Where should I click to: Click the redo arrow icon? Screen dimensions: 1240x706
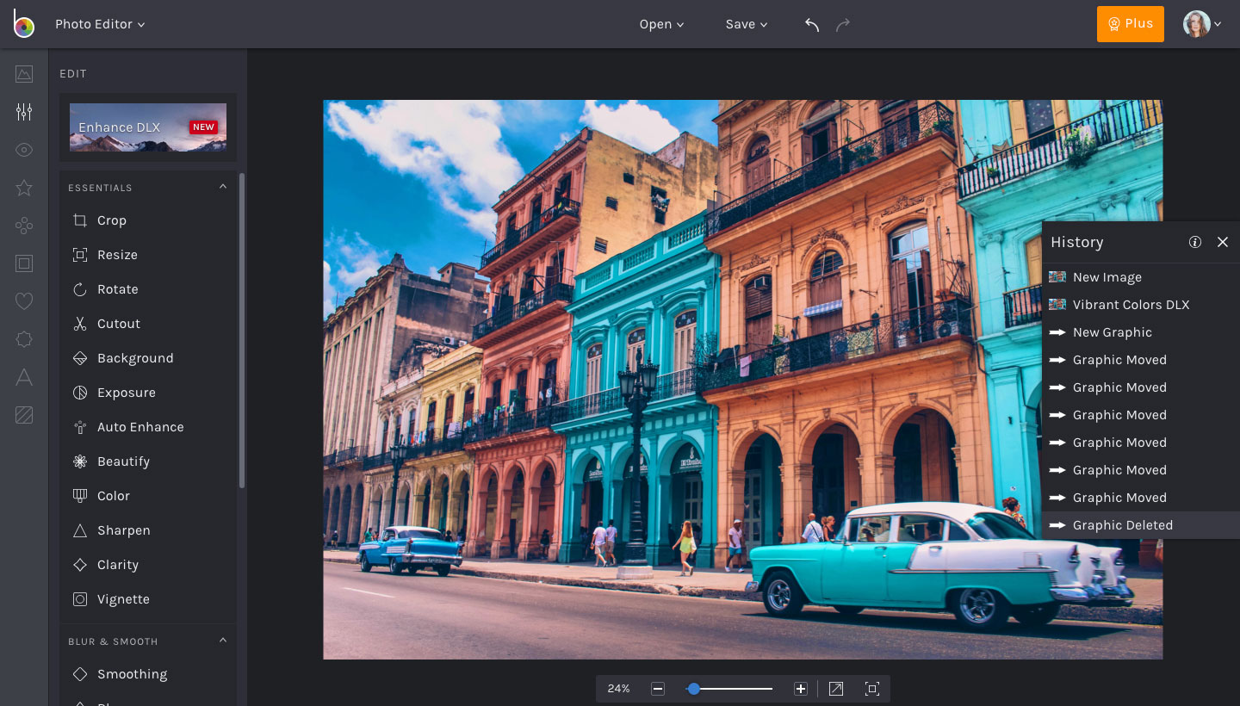pos(843,25)
